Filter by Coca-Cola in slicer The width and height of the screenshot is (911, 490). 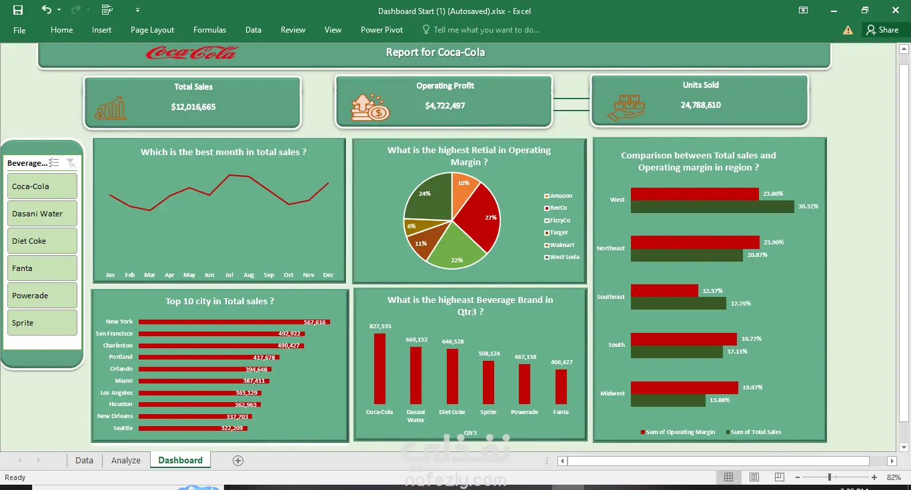[42, 186]
